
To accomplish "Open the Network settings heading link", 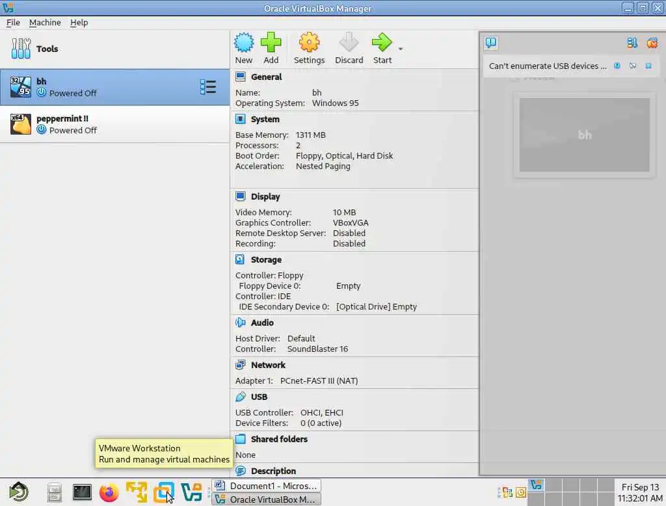I will click(269, 365).
